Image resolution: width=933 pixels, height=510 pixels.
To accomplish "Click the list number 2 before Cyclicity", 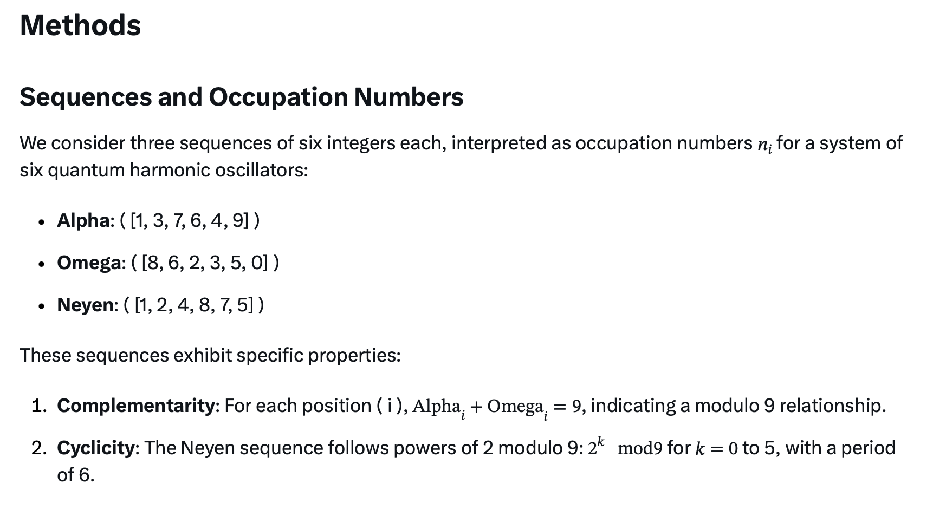I will tap(38, 448).
